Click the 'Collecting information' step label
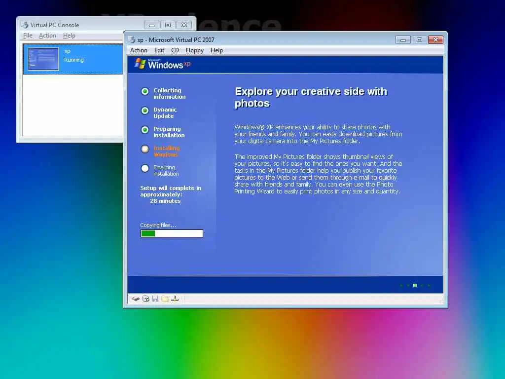505x379 pixels. (x=170, y=93)
